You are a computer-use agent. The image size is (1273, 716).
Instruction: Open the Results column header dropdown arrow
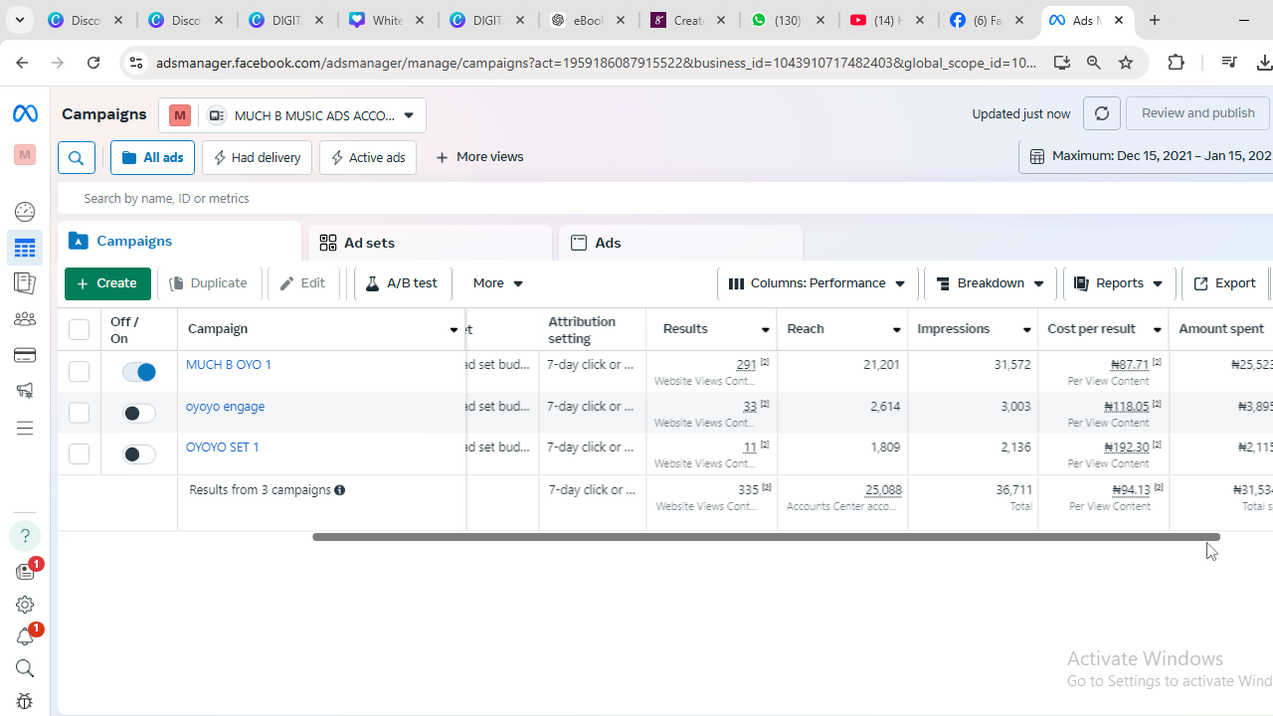[x=766, y=330]
